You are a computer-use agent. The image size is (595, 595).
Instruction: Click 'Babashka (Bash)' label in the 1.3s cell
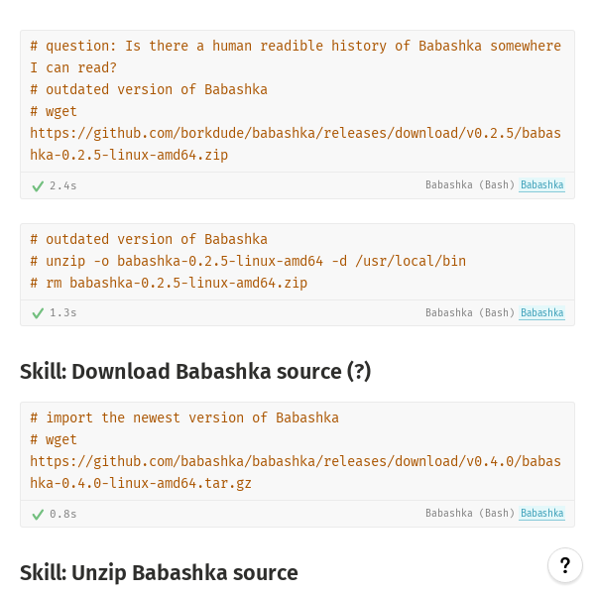(470, 313)
